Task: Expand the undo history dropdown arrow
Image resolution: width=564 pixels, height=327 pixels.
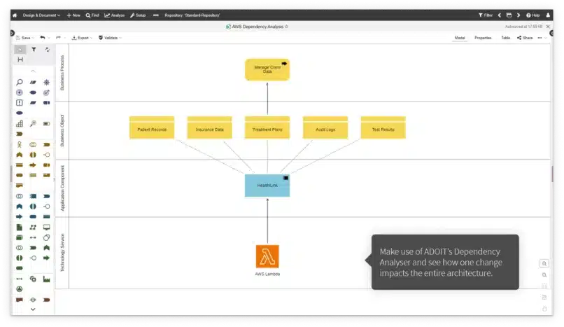Action: click(x=49, y=38)
